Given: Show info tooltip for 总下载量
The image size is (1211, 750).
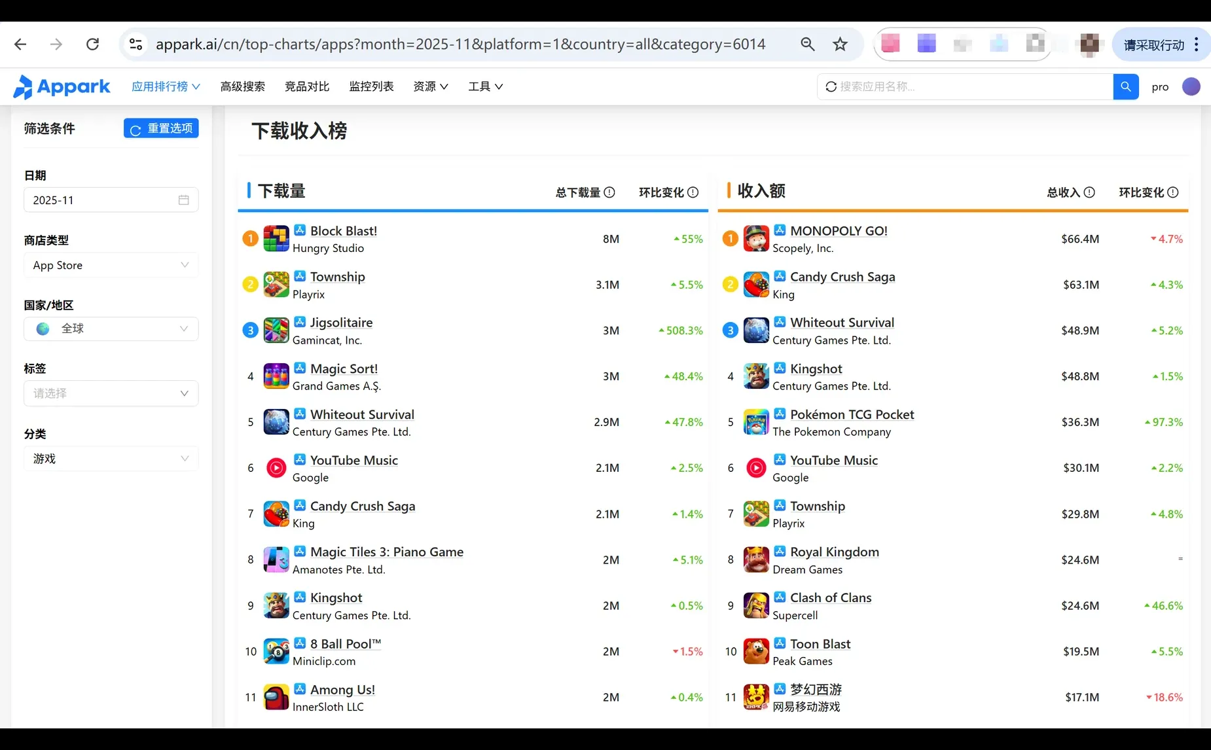Looking at the screenshot, I should (609, 192).
